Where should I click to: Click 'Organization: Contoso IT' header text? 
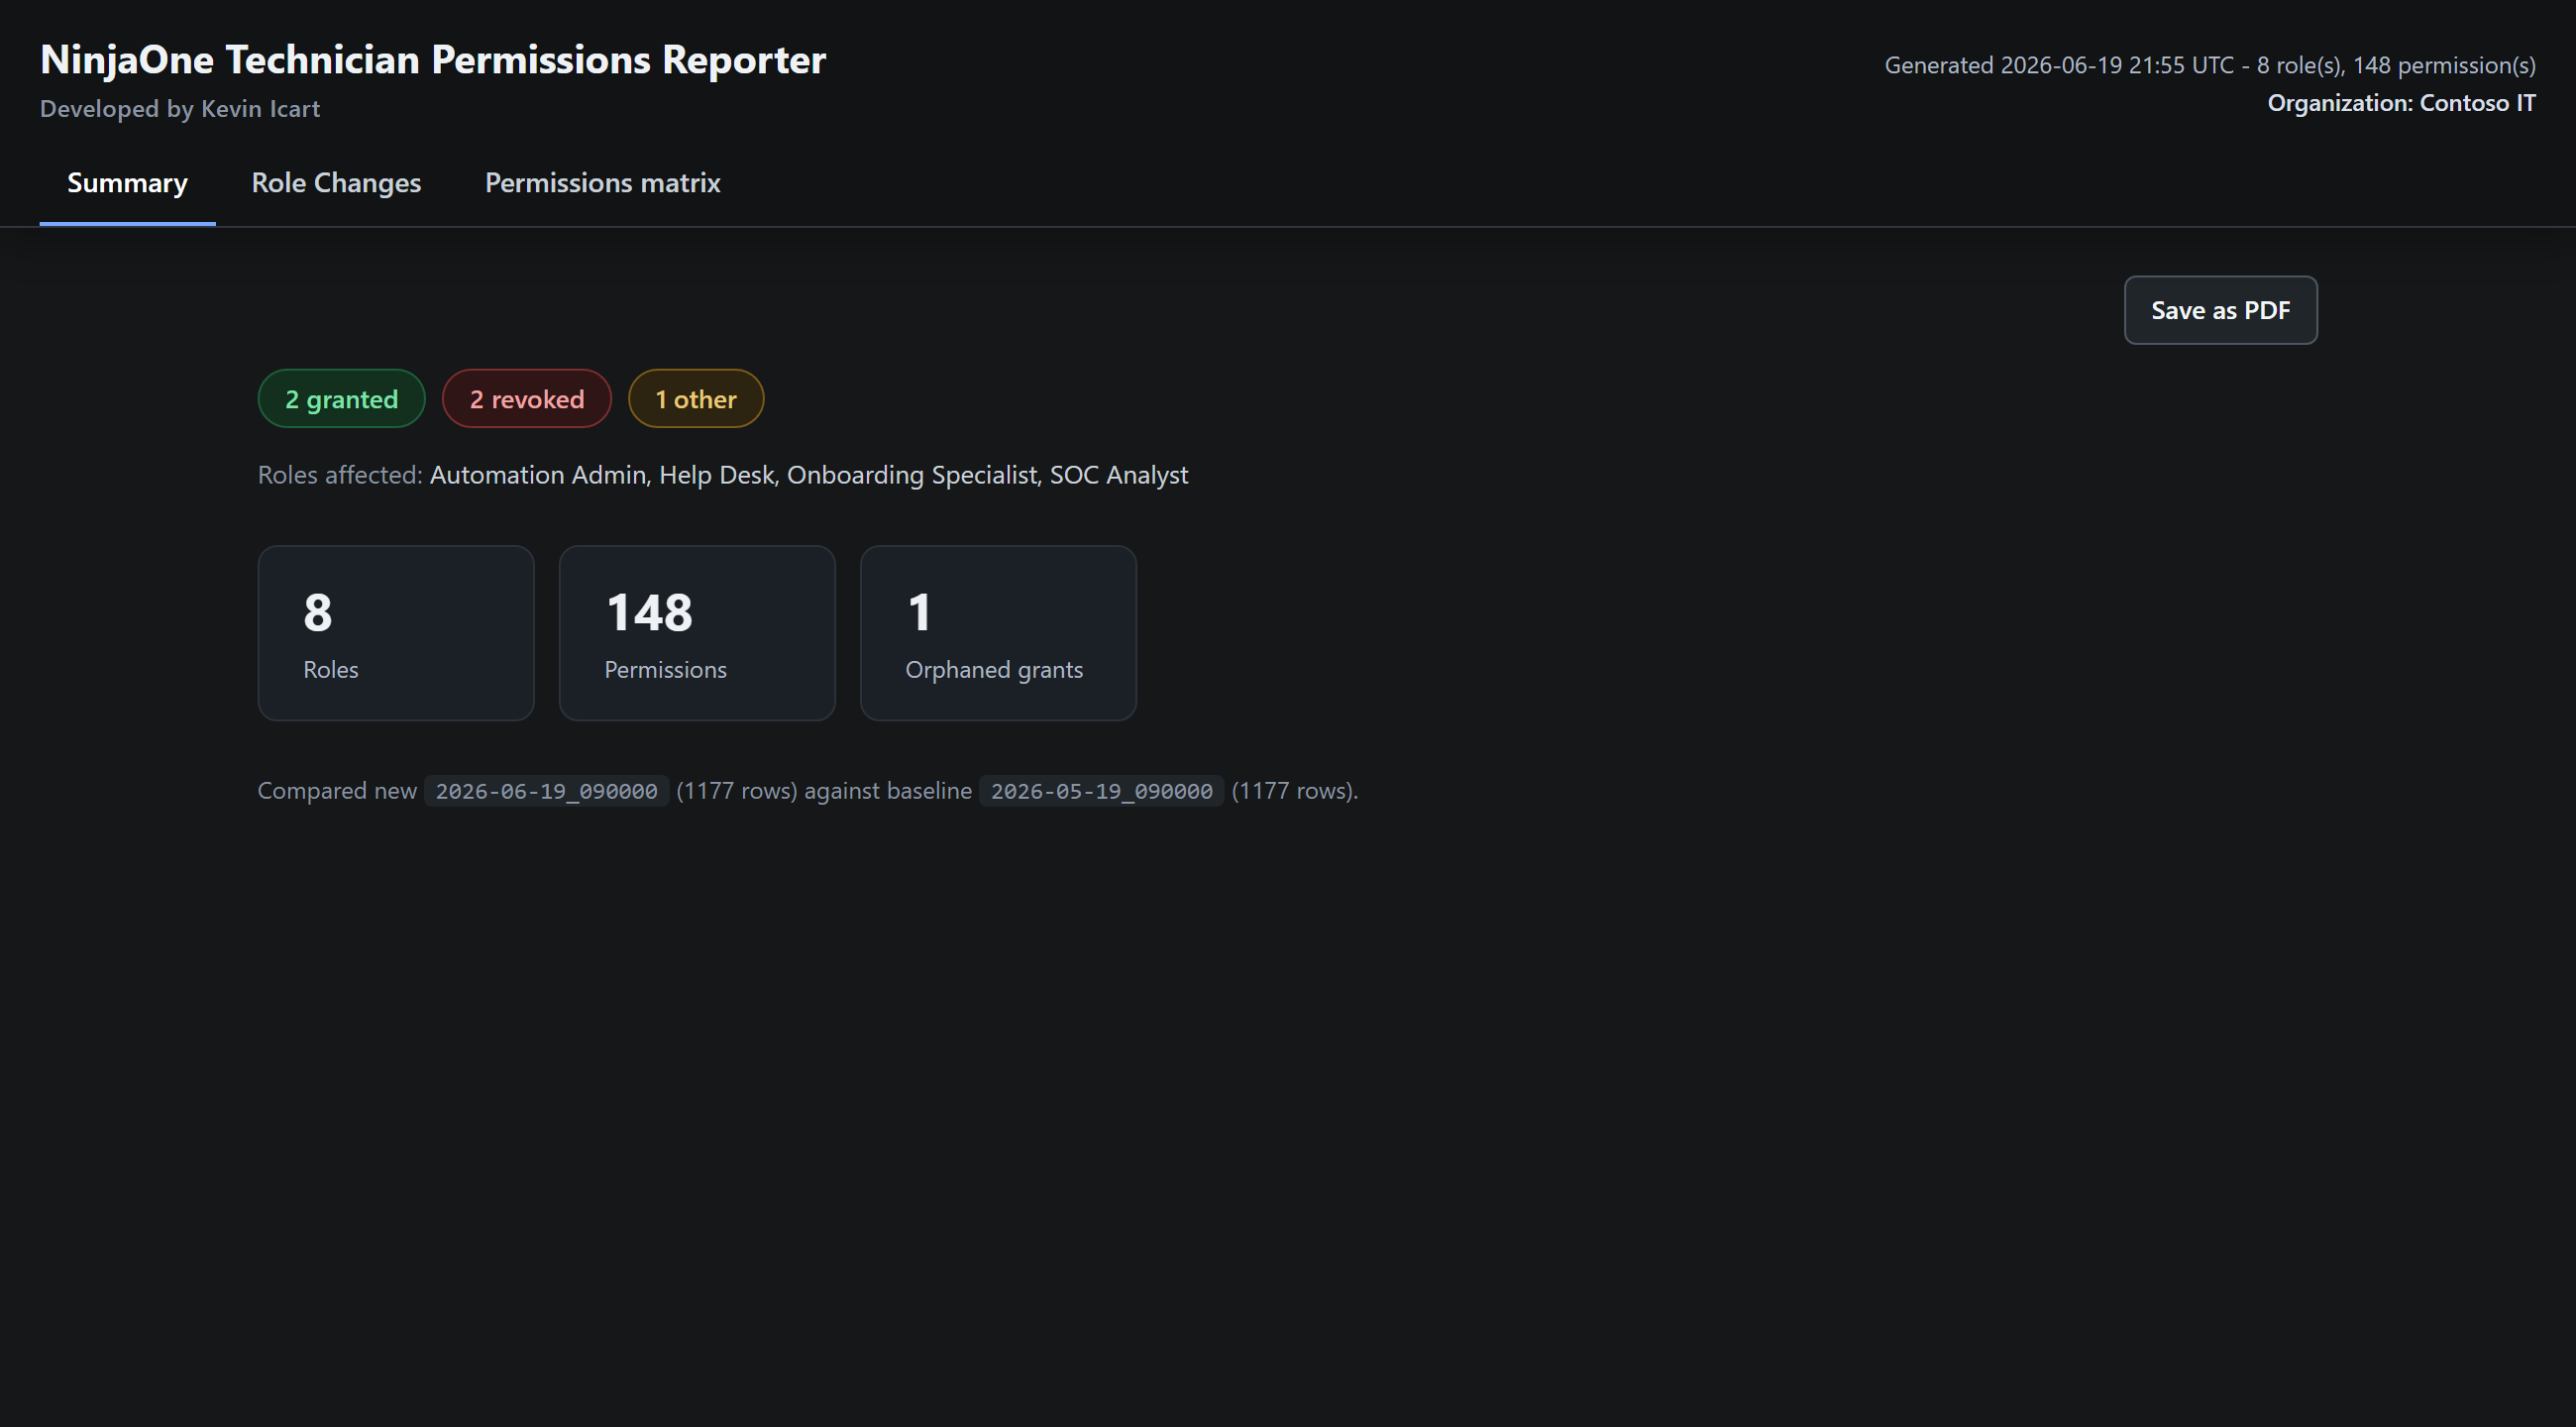[x=2401, y=103]
